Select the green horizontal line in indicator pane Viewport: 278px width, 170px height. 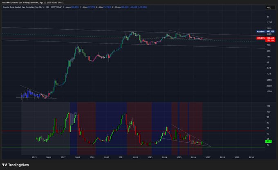pyautogui.click(x=133, y=147)
